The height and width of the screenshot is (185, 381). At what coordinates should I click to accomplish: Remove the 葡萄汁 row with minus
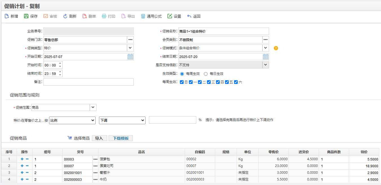[x=27, y=173]
